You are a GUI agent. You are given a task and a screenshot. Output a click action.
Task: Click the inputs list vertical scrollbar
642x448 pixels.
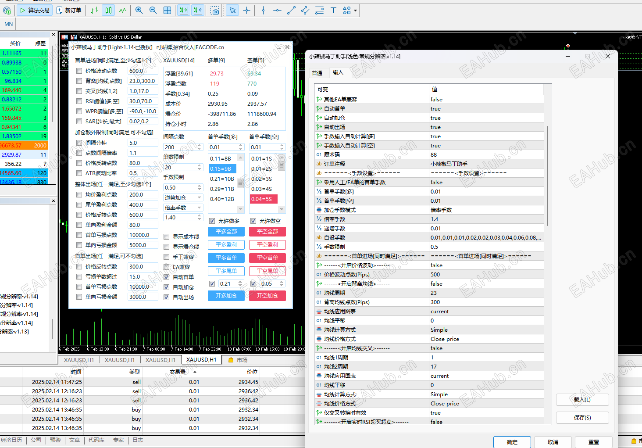coord(548,176)
